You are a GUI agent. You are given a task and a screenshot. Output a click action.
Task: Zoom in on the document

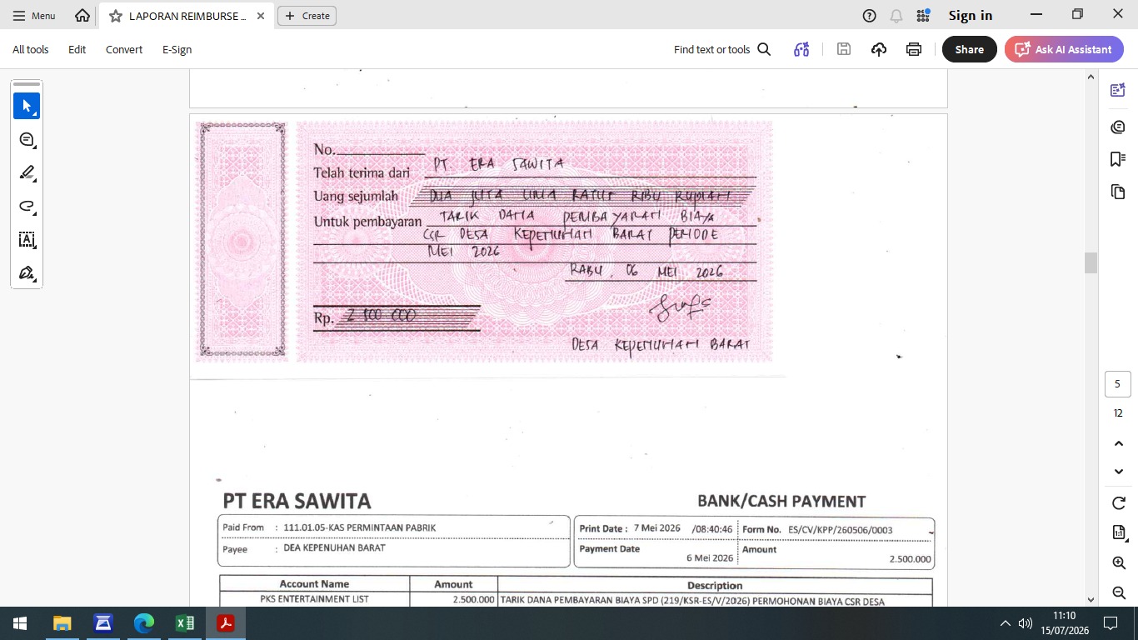(x=1119, y=563)
